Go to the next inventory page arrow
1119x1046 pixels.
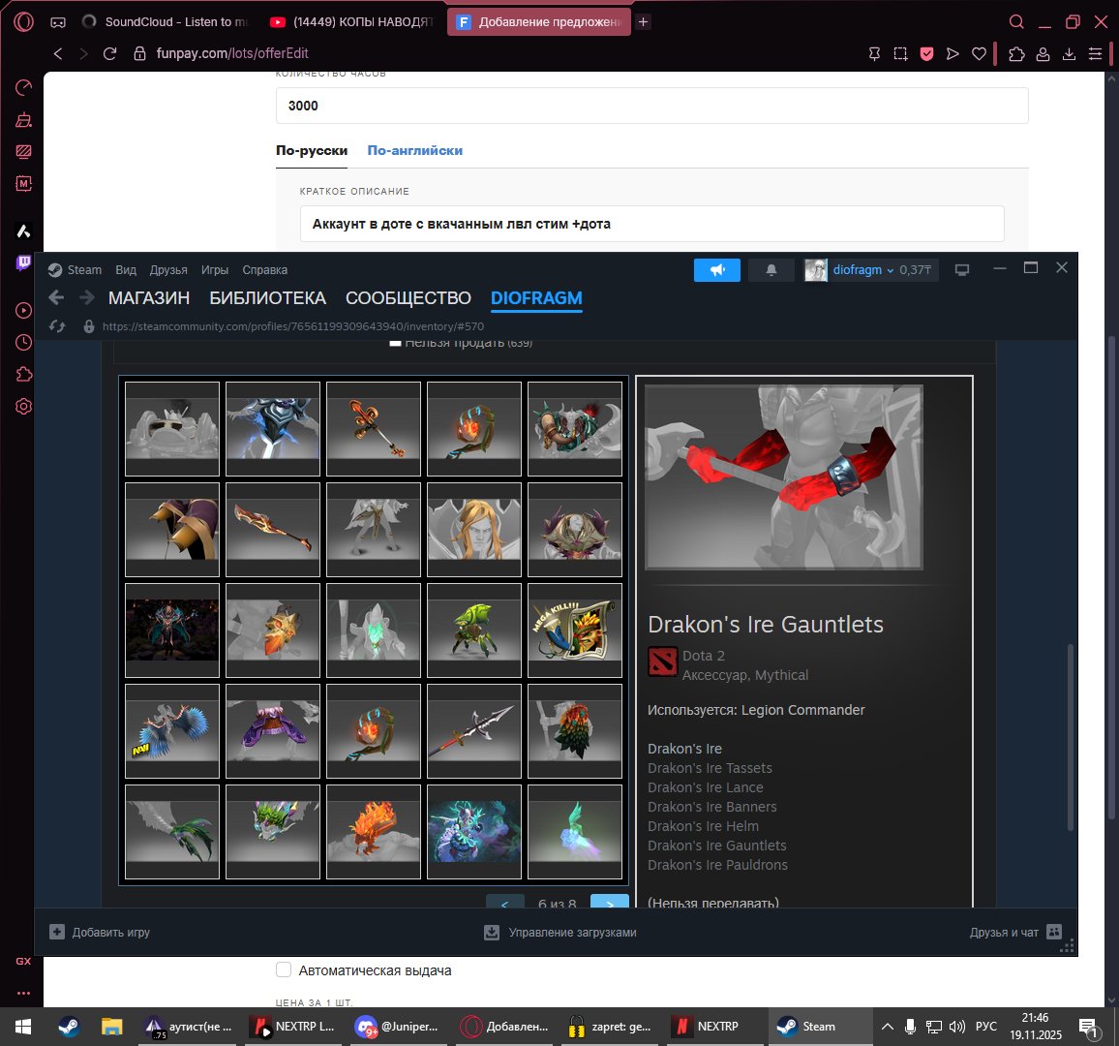pyautogui.click(x=609, y=903)
